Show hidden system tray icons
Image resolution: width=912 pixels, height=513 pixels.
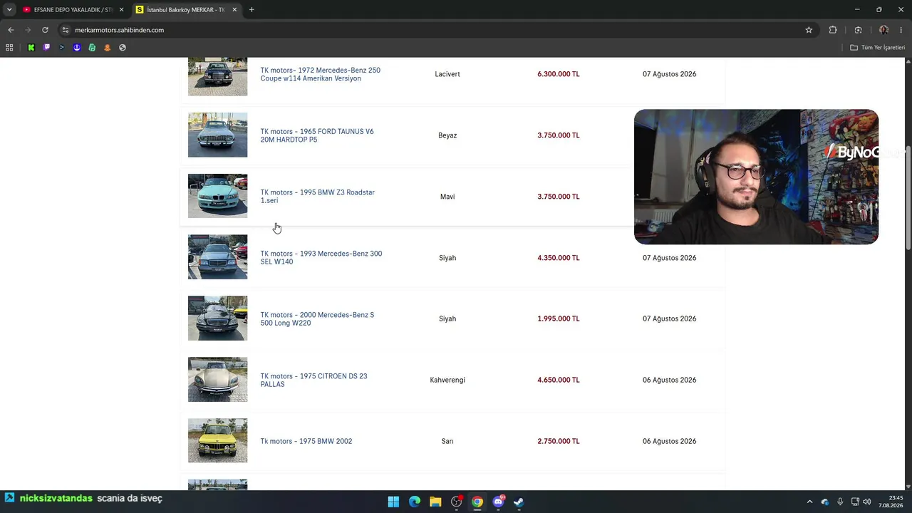(x=809, y=502)
